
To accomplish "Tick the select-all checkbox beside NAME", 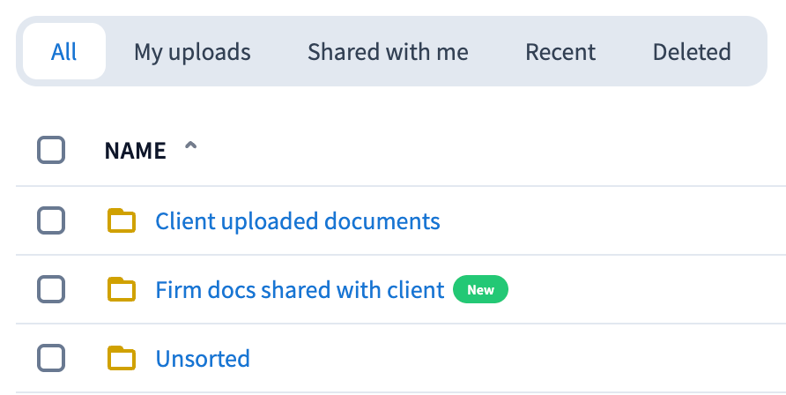I will click(x=51, y=151).
